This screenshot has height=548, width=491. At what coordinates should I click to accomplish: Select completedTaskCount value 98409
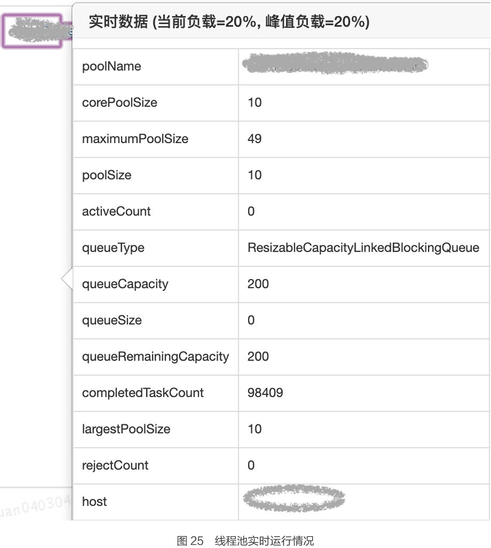click(265, 393)
